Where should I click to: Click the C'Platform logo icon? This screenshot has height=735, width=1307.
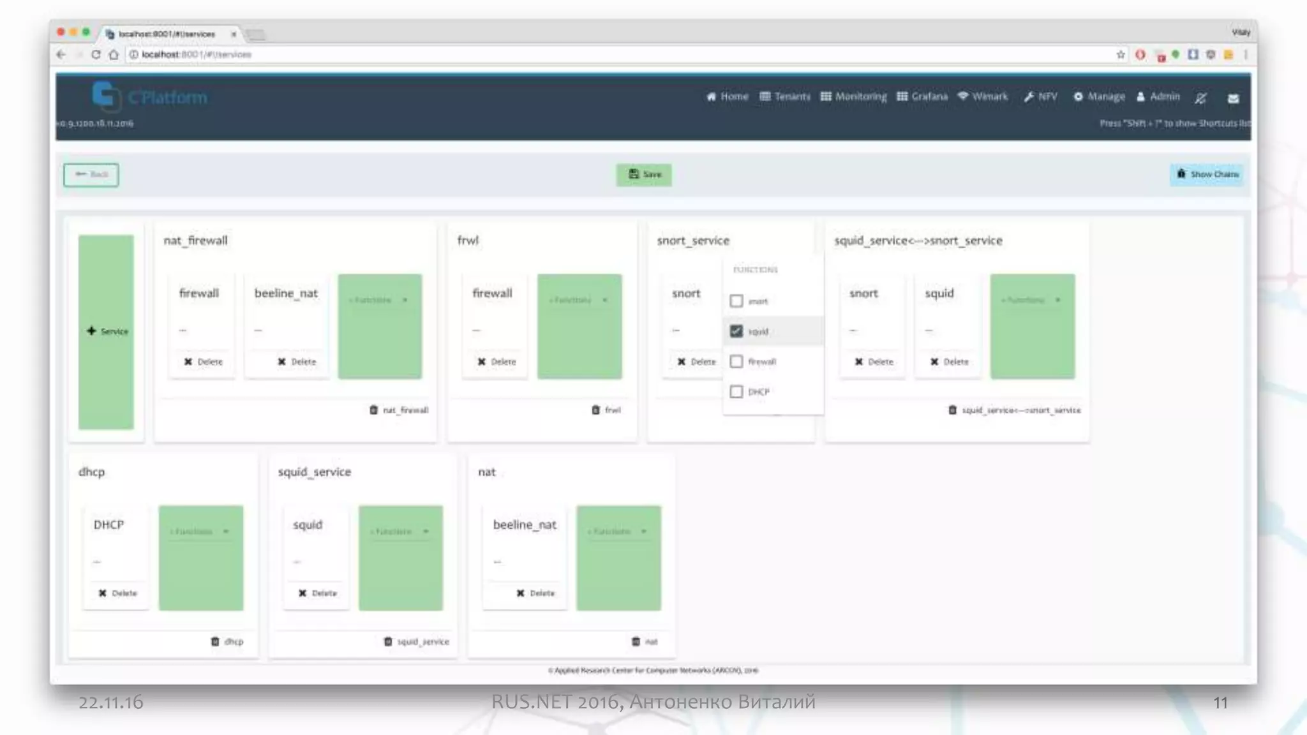click(105, 96)
